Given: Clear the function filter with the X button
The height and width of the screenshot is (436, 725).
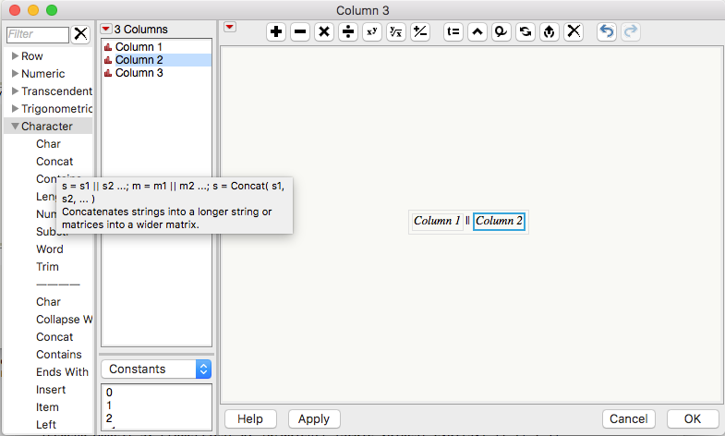Looking at the screenshot, I should [x=80, y=34].
